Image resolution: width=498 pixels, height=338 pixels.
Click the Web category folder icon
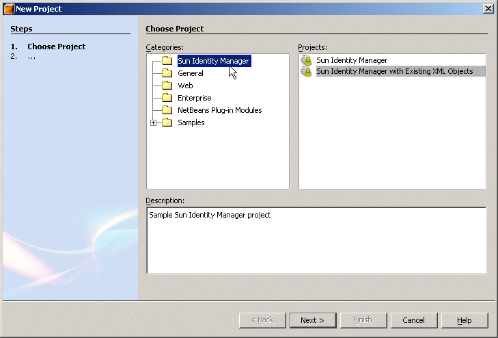167,86
